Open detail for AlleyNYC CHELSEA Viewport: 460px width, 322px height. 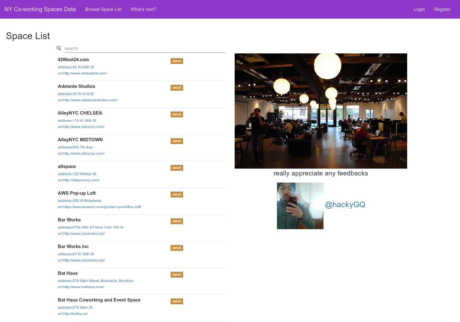177,114
